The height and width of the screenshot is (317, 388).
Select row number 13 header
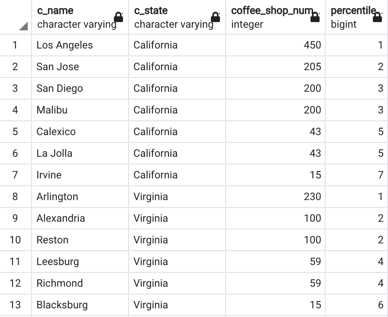tap(15, 305)
